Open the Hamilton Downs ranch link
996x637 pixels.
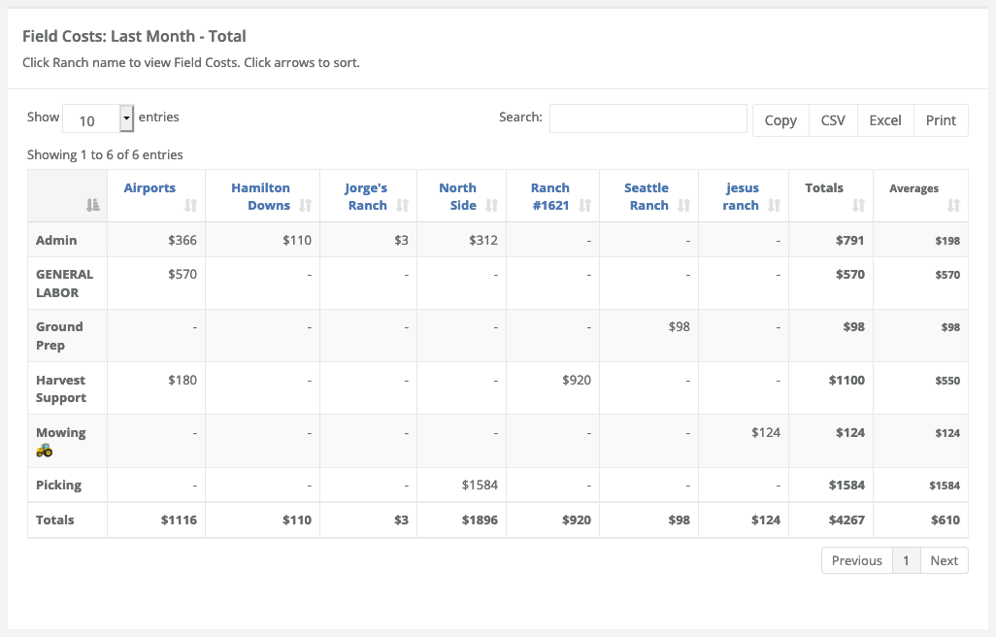pos(260,197)
